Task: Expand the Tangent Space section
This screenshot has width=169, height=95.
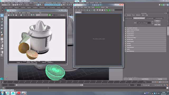Action: pyautogui.click(x=145, y=34)
